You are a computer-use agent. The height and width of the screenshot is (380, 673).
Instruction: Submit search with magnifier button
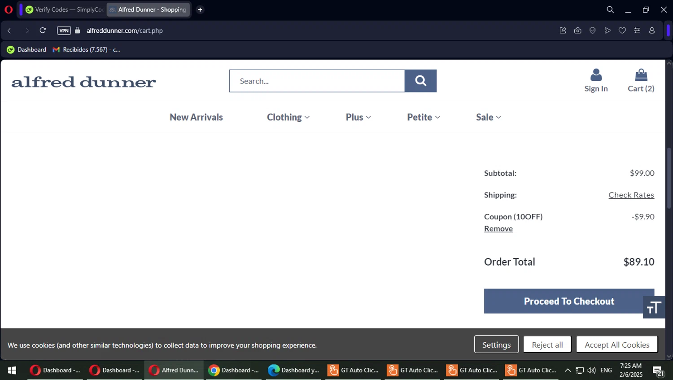coord(420,81)
